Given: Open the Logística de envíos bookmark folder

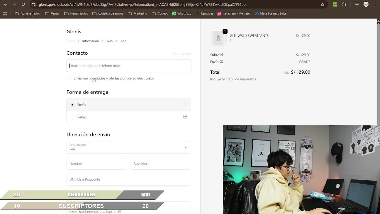Looking at the screenshot, I should [x=108, y=13].
